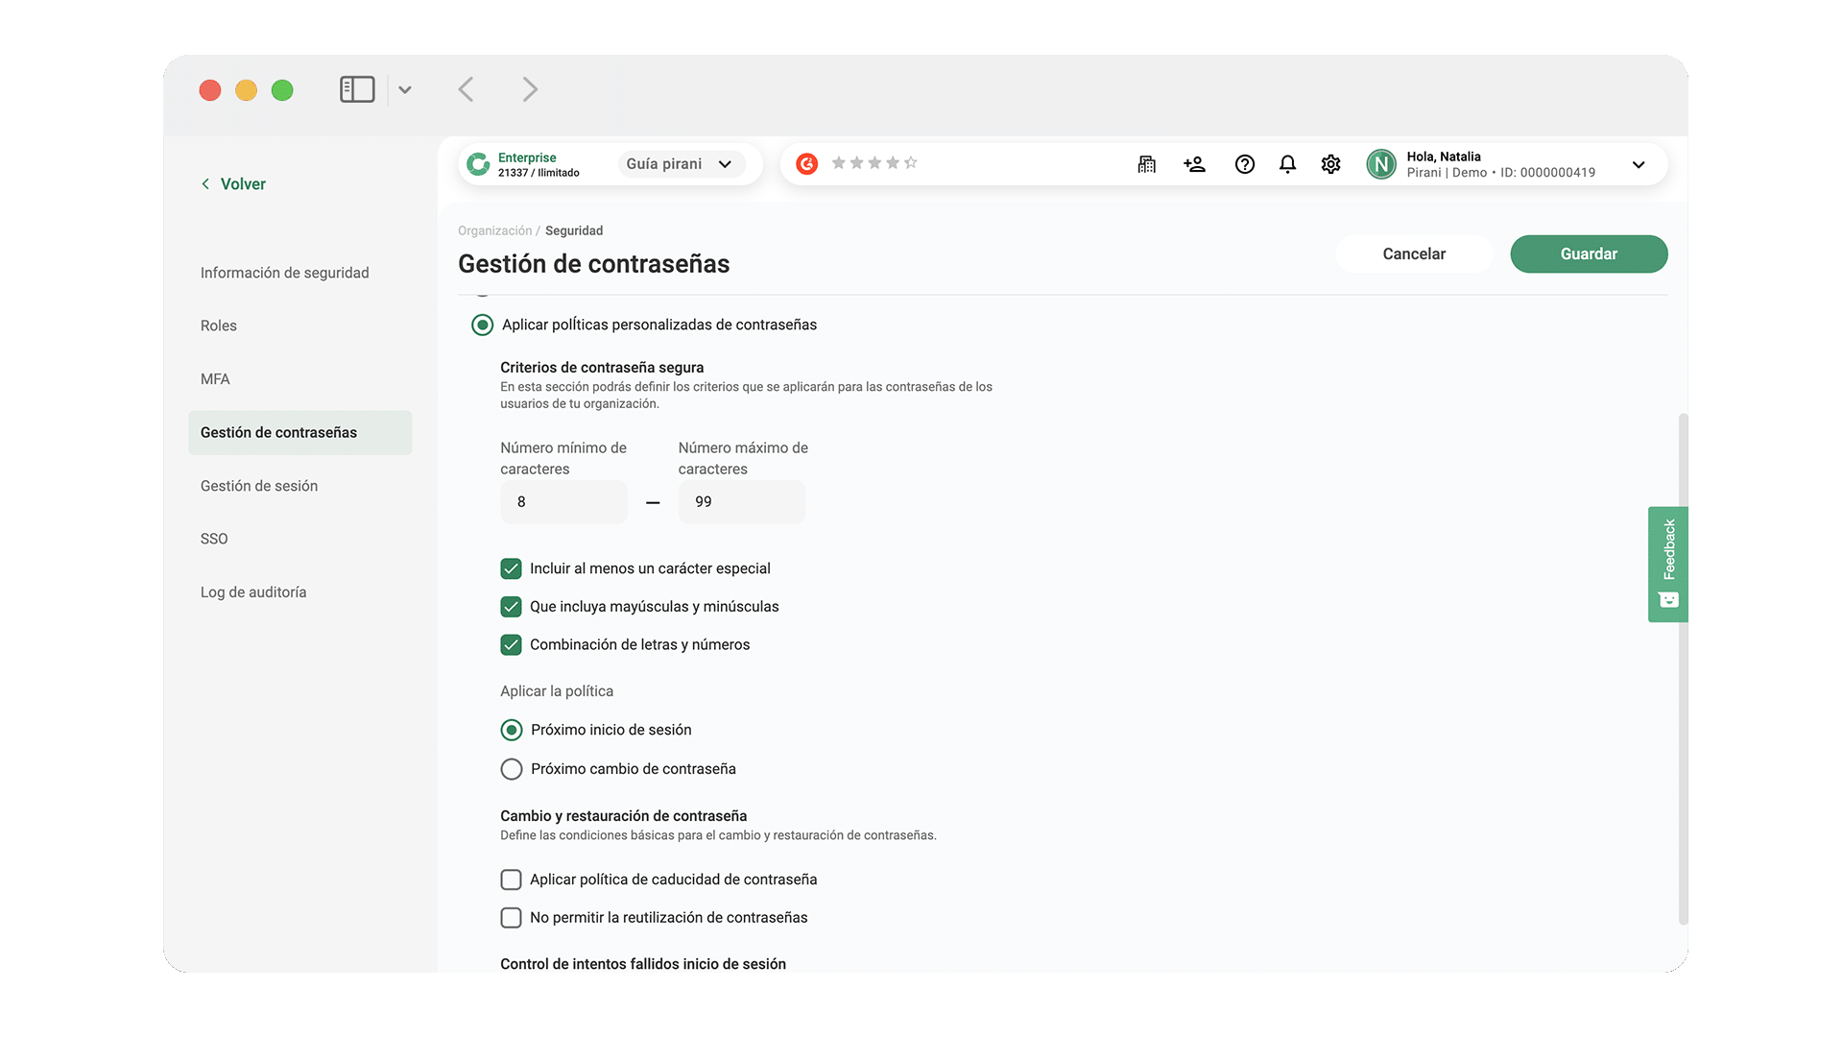Enable Aplicar política de caducidad de contraseña
This screenshot has width=1843, height=1037.
pos(511,880)
